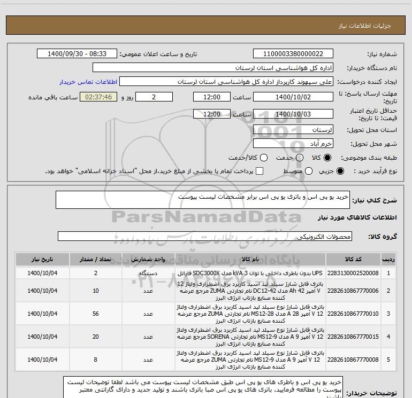Click the announcement date field 1400/09/30 - 08:33
Screen dimensions: 412x398
77,54
